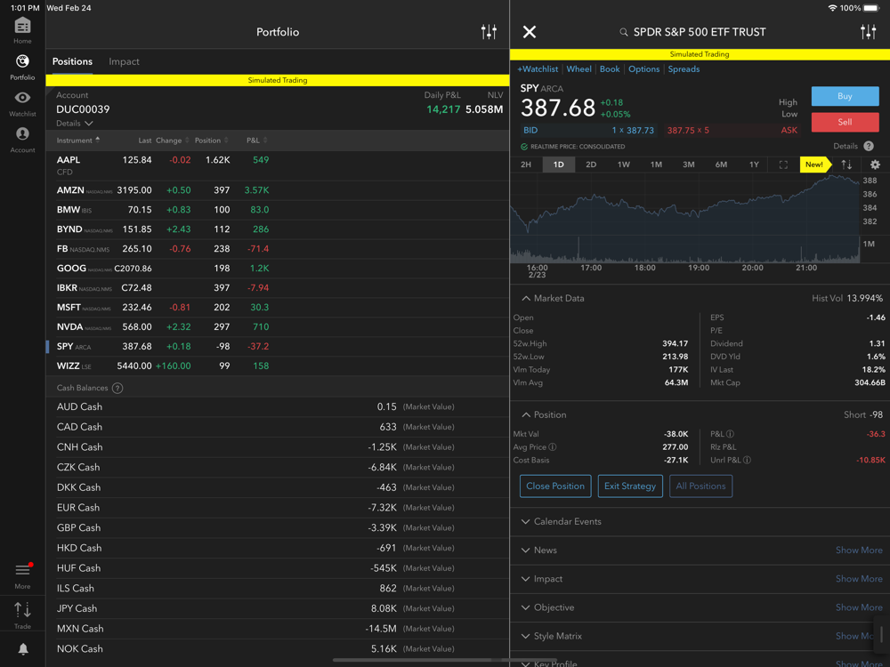Screen dimensions: 890x667
Task: Expand account Details dropdown
Action: tap(75, 124)
